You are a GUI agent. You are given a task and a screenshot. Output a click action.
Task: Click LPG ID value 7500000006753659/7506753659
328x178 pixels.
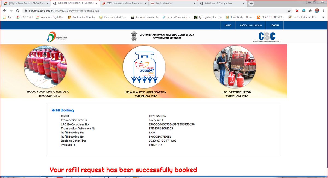coord(172,124)
